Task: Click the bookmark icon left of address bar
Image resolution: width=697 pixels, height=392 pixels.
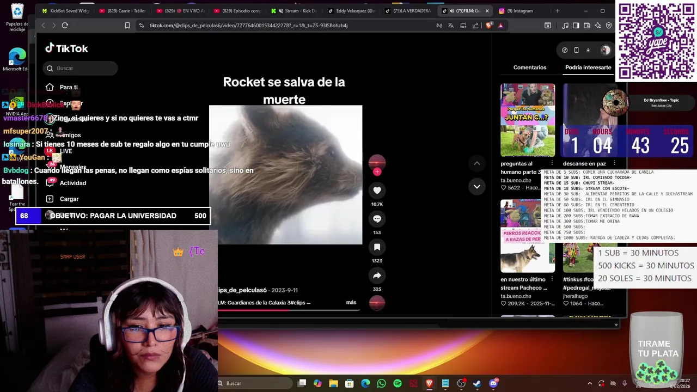Action: (127, 25)
